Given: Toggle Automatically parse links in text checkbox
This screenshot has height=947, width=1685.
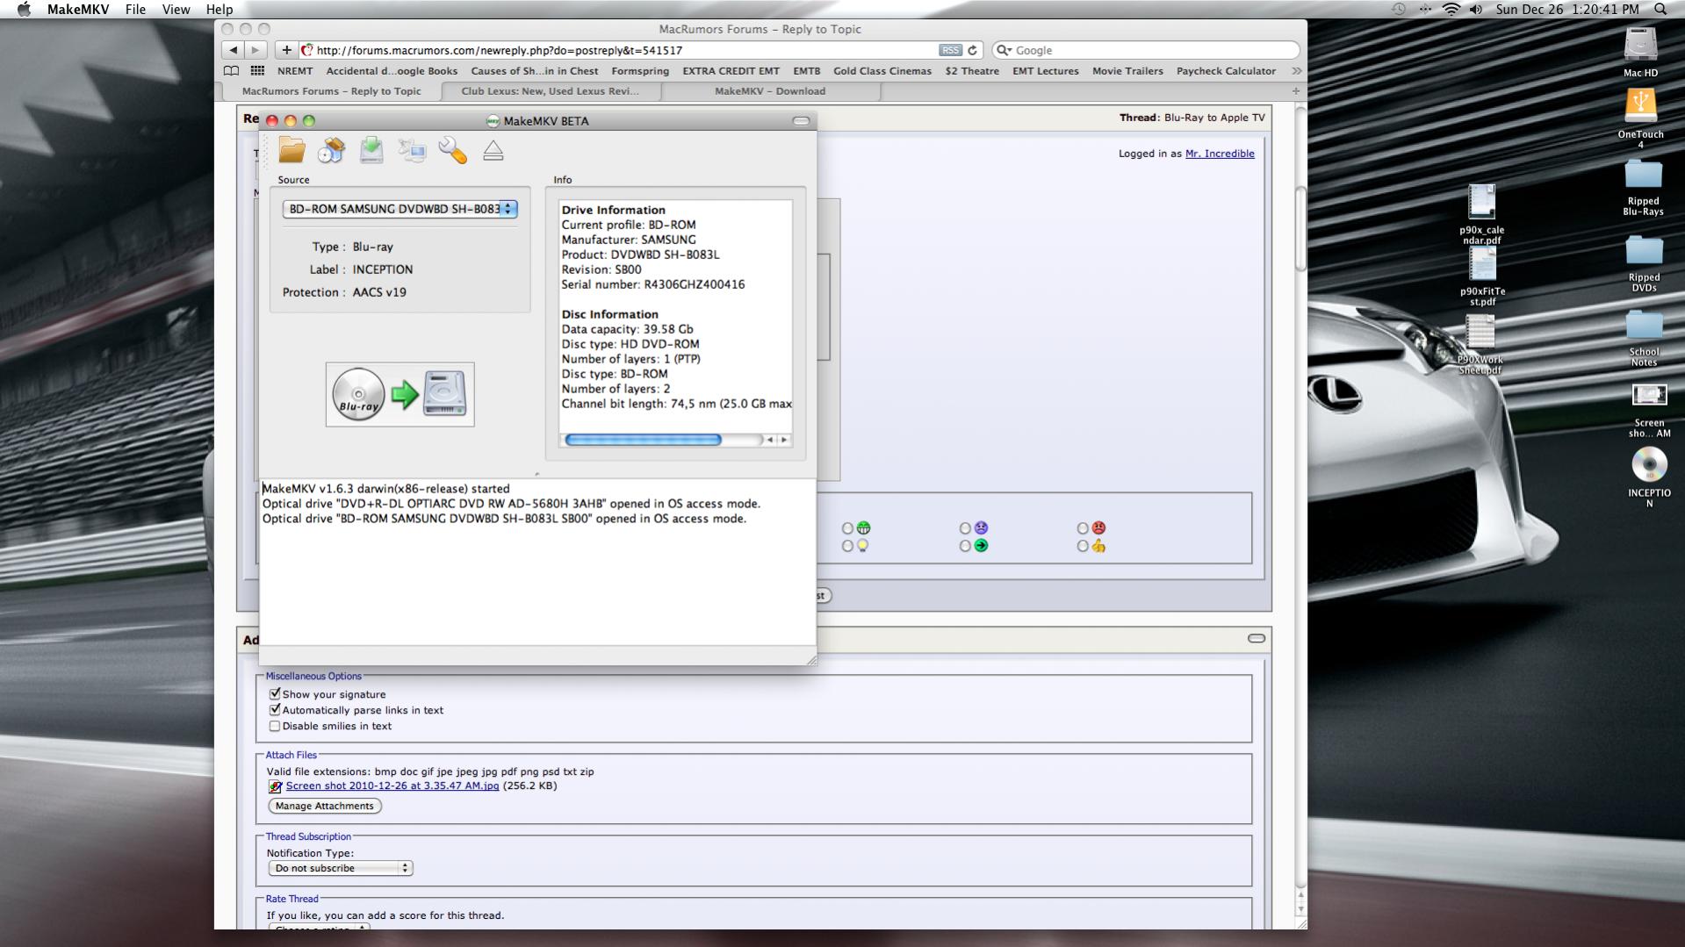Looking at the screenshot, I should click(x=275, y=709).
